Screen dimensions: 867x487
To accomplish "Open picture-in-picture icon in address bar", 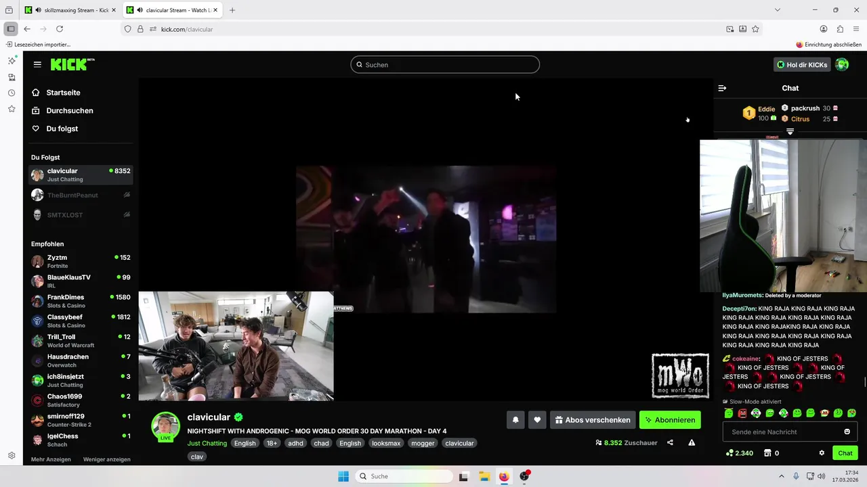I will pos(729,29).
